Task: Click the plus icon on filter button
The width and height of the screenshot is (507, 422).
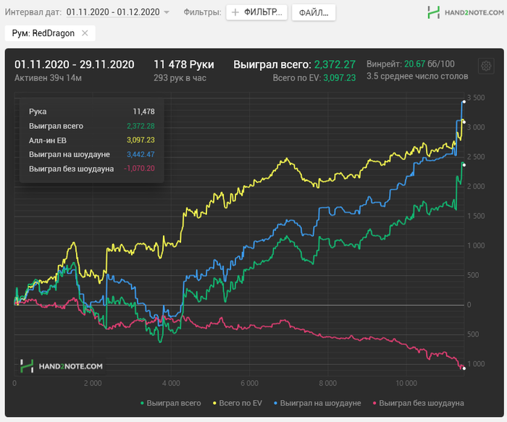Action: click(235, 12)
